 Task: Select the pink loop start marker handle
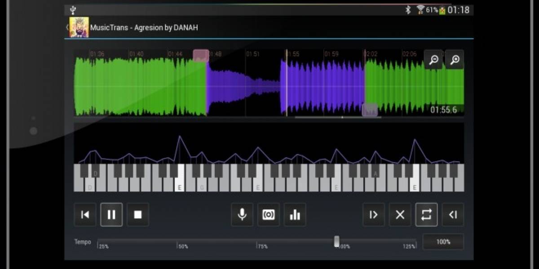[x=201, y=55]
